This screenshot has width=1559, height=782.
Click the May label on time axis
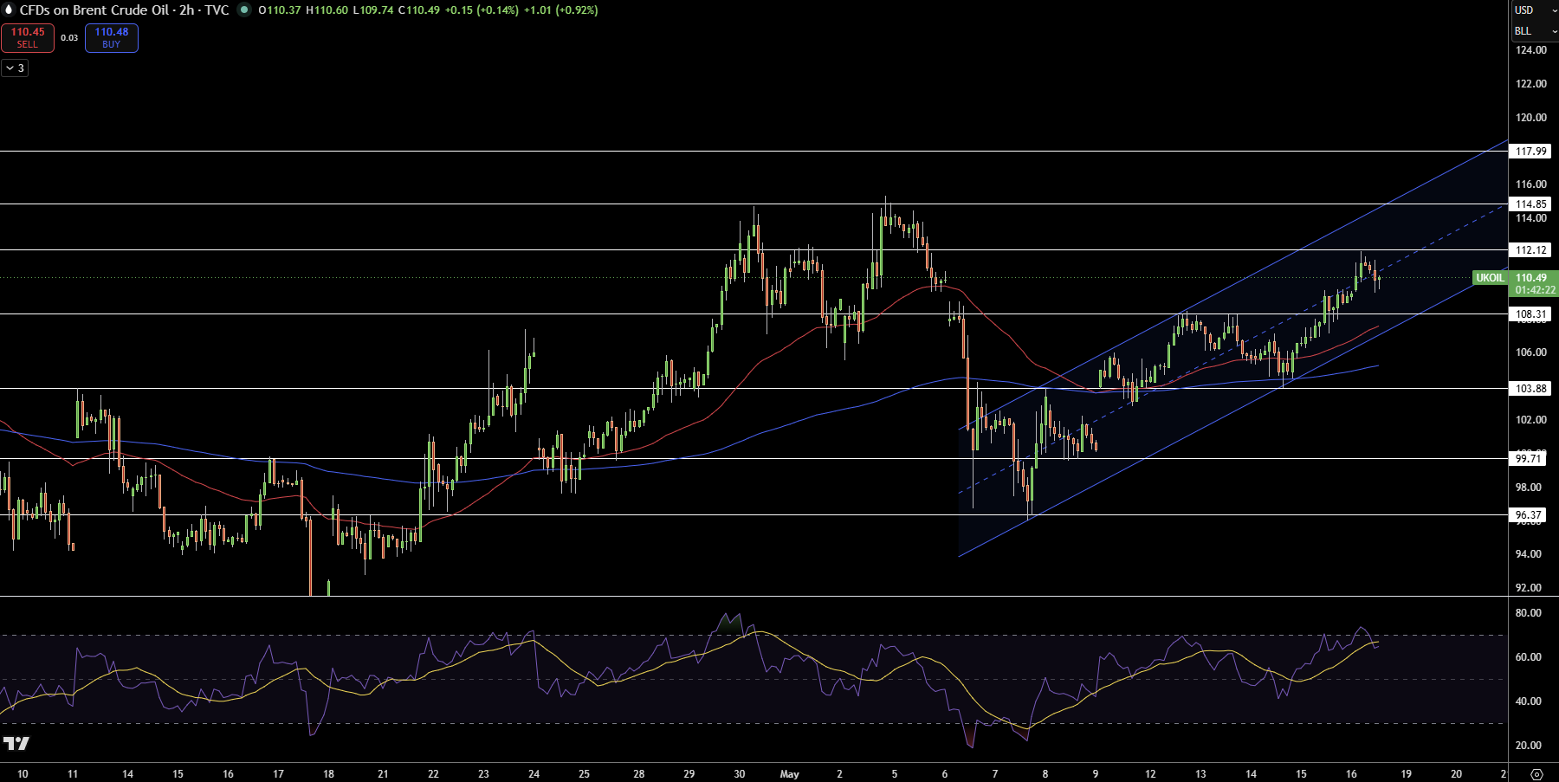(789, 774)
